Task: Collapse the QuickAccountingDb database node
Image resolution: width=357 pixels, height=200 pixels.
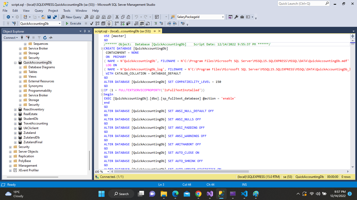Action: click(15, 63)
